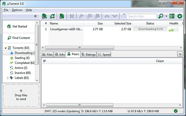Viewport: 186px width, 116px height.
Task: Click torrent list scroll right arrow
Action: click(x=181, y=48)
